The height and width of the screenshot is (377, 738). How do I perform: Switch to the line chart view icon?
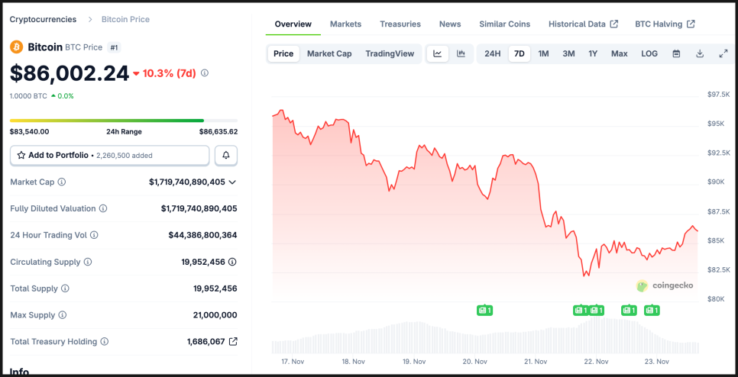(x=438, y=53)
